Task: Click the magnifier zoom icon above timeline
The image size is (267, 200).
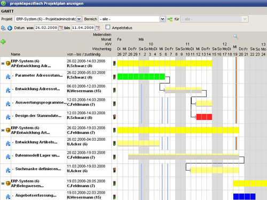Action: click(236, 37)
